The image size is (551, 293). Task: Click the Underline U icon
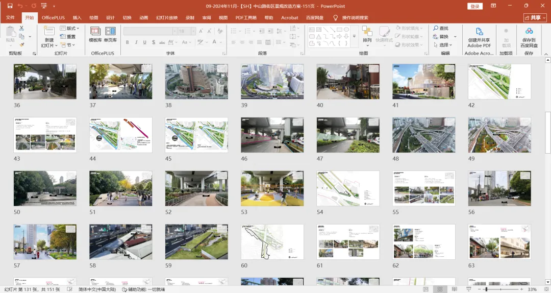[145, 42]
